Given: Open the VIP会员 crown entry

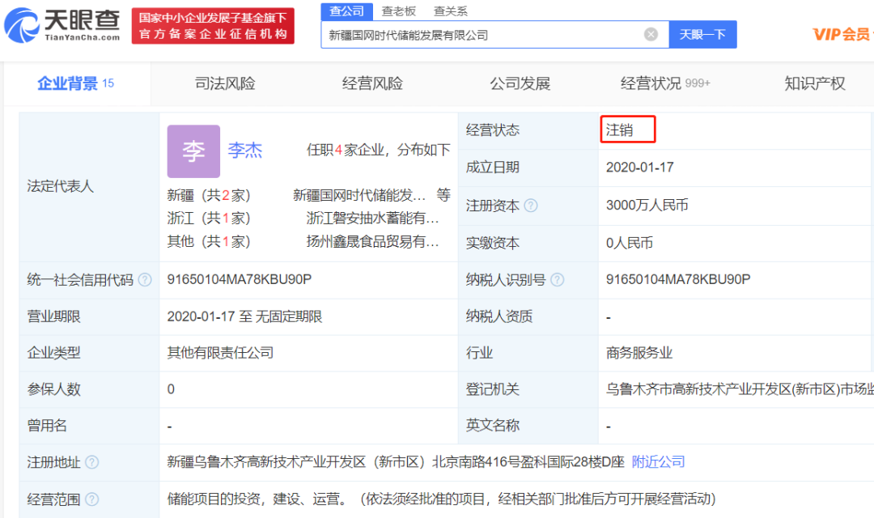Looking at the screenshot, I should (842, 34).
